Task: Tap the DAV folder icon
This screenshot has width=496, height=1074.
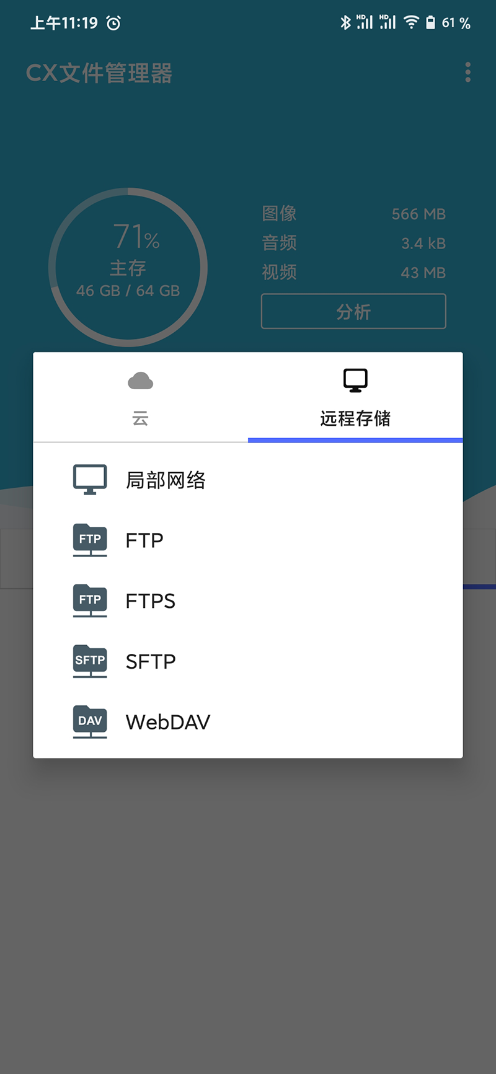Action: [90, 721]
